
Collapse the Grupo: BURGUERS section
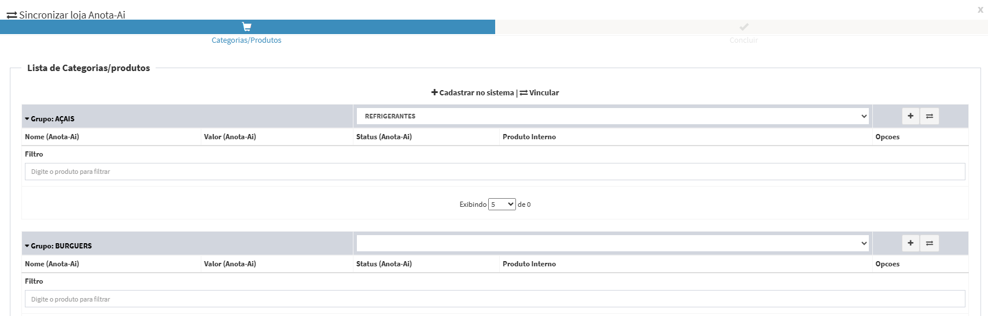27,246
